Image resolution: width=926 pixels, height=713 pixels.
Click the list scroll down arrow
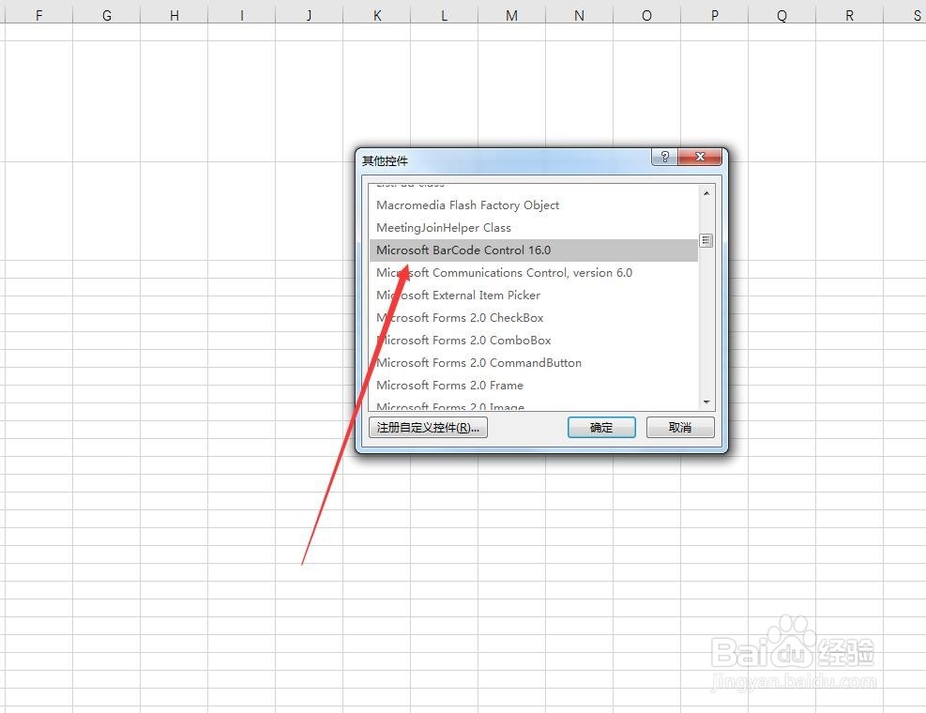click(706, 402)
